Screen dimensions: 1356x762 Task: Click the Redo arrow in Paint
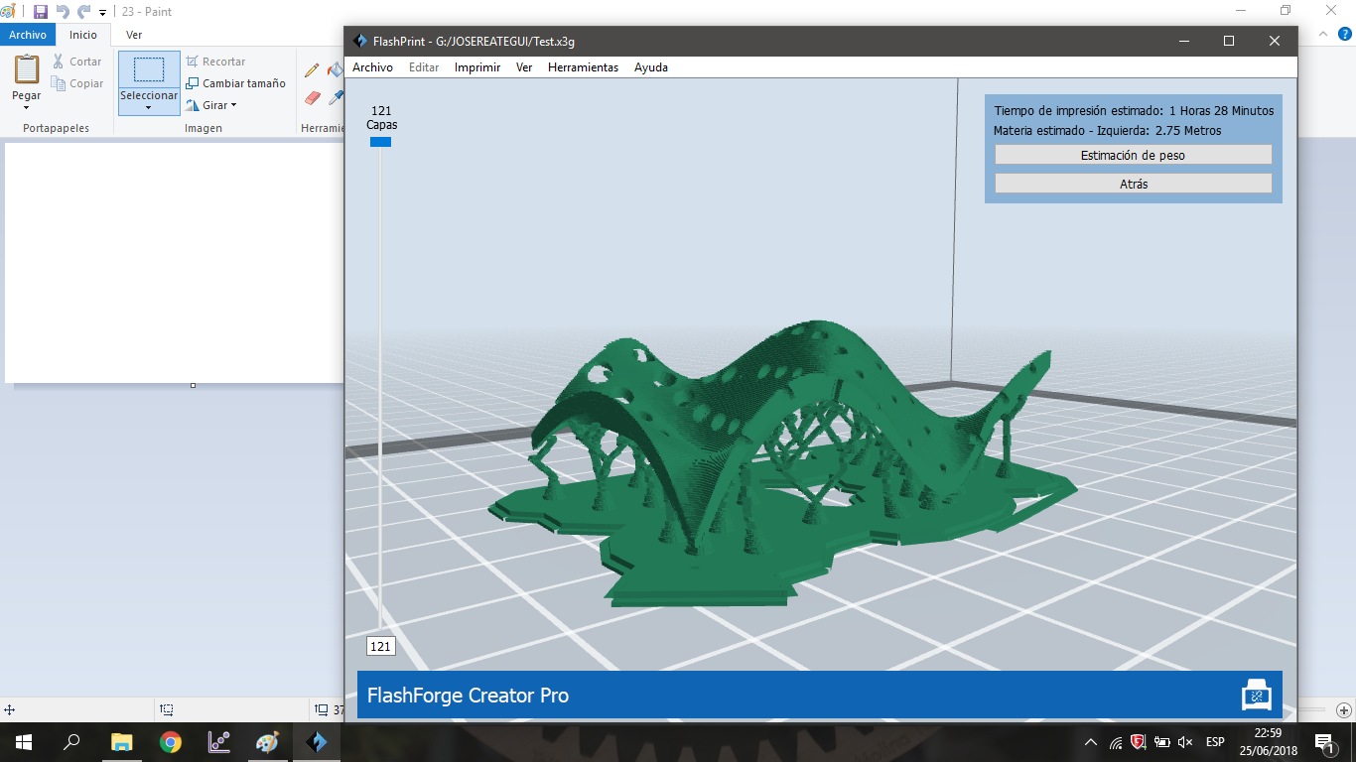point(83,12)
